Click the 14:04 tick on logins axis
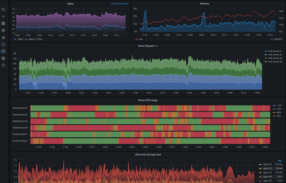 point(17,35)
